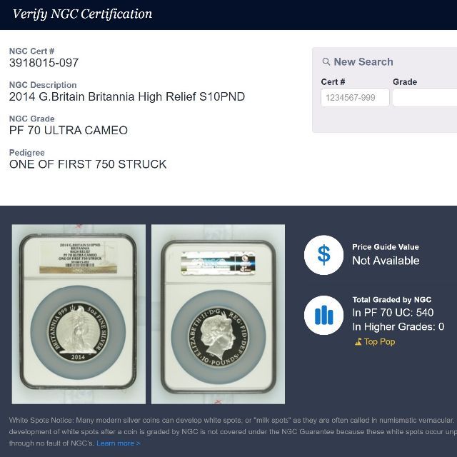This screenshot has width=457, height=457.
Task: Click the Pedigree label
Action: (27, 152)
